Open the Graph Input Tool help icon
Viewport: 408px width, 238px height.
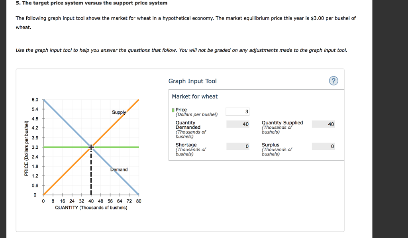(333, 81)
